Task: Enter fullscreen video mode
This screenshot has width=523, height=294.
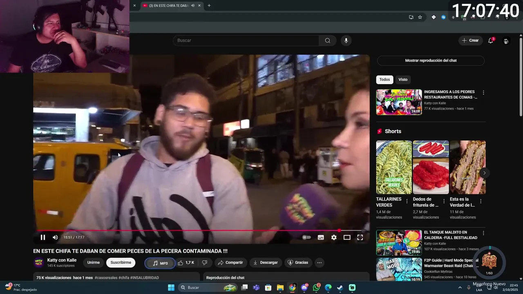Action: 360,237
